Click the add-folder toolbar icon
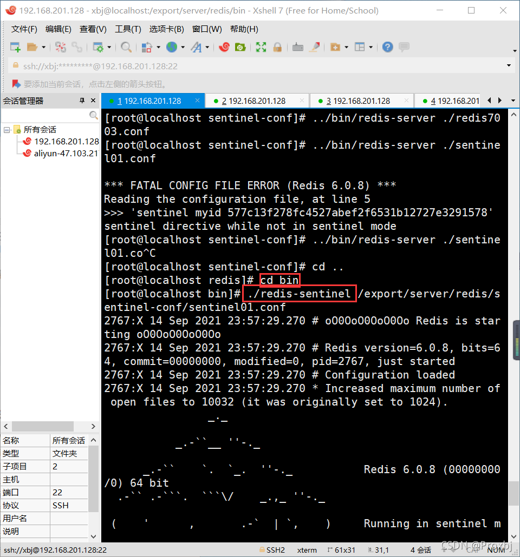The image size is (520, 557). coord(335,47)
